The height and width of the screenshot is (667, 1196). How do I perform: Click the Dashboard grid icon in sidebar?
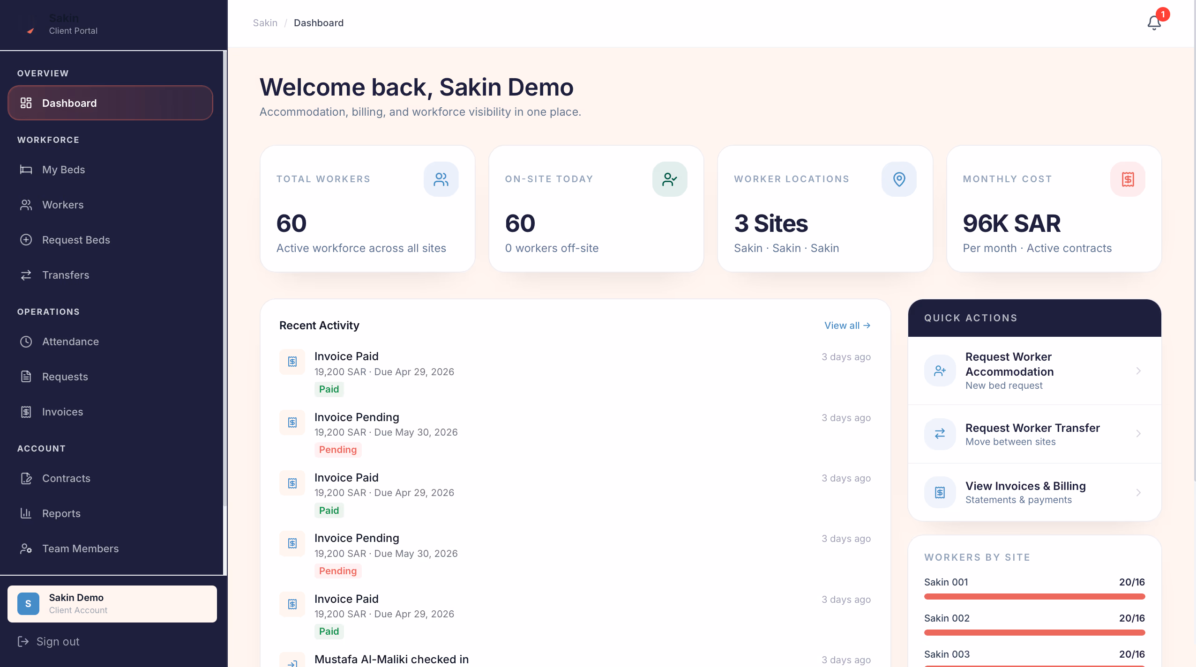pyautogui.click(x=26, y=103)
